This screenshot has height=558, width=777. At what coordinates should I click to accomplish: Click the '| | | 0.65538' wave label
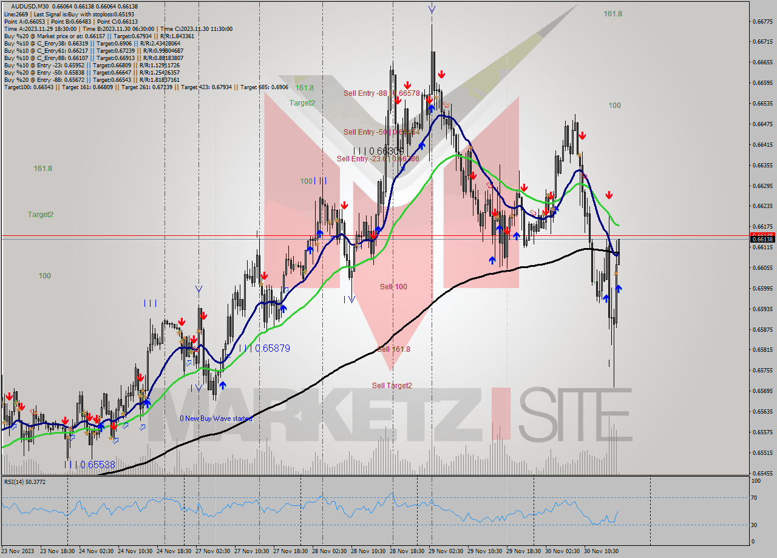pyautogui.click(x=90, y=465)
